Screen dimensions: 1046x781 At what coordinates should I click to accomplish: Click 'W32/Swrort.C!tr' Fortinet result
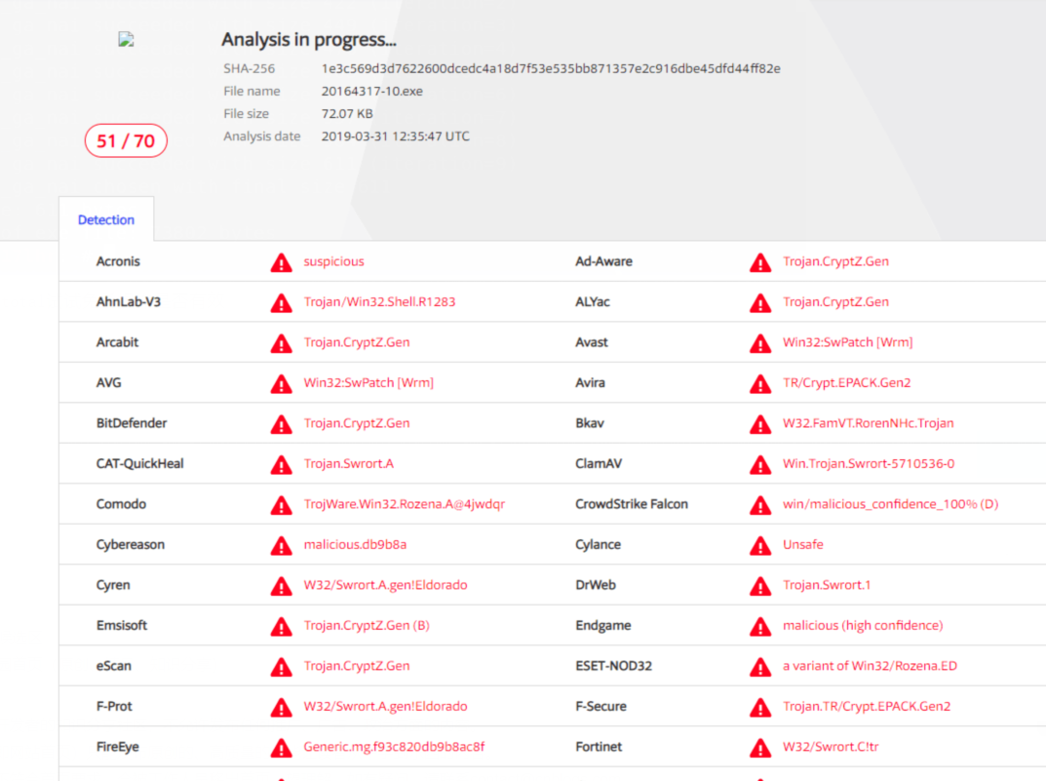pos(831,747)
